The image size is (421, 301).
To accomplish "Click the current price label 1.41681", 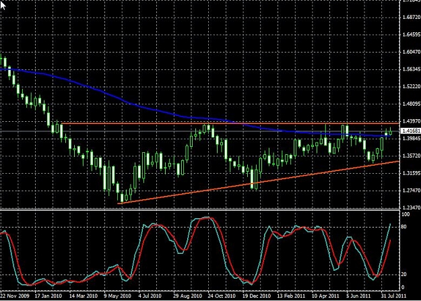I will point(411,131).
